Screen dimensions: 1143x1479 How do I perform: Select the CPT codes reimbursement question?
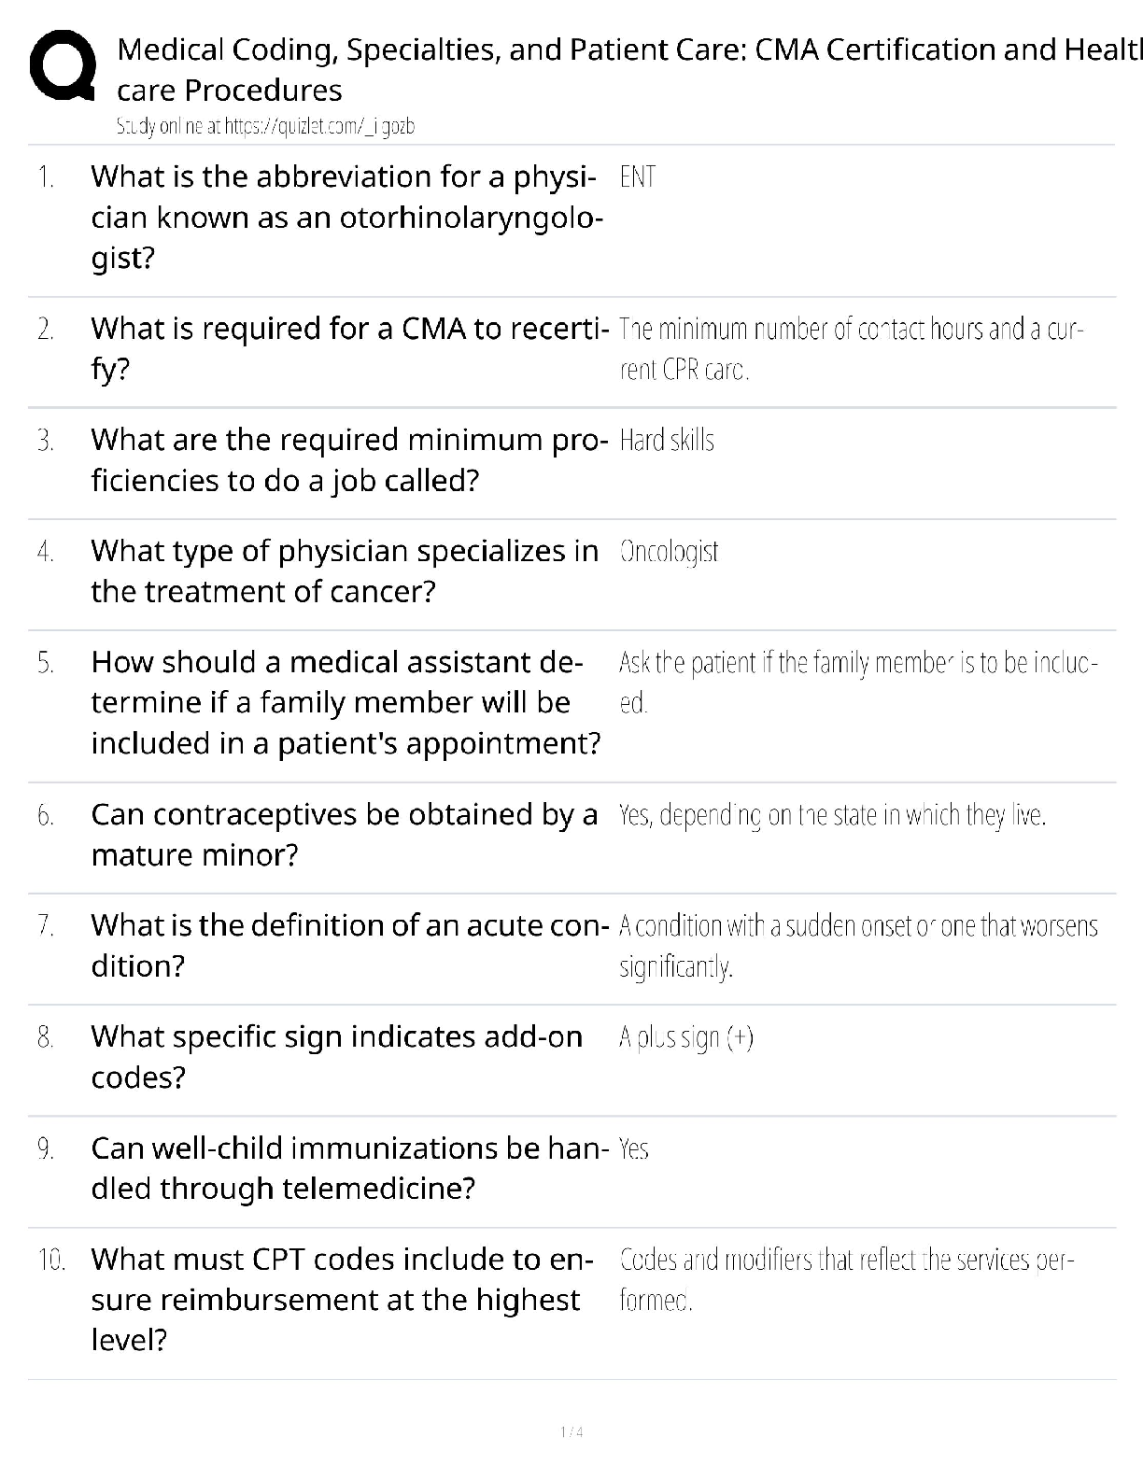(342, 1299)
